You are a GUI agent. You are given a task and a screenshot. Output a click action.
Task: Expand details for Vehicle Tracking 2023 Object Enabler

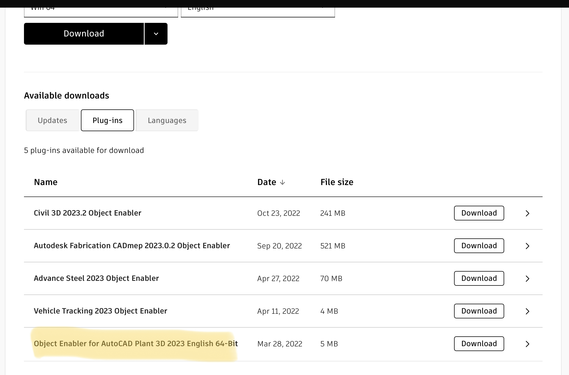(x=527, y=311)
